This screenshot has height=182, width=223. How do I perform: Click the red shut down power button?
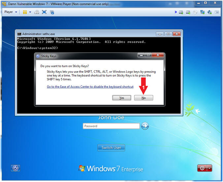[202, 168]
